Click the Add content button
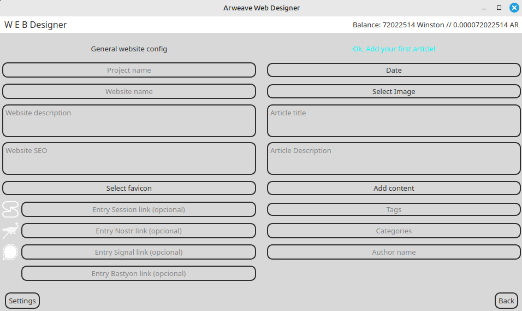The height and width of the screenshot is (311, 522). 394,188
